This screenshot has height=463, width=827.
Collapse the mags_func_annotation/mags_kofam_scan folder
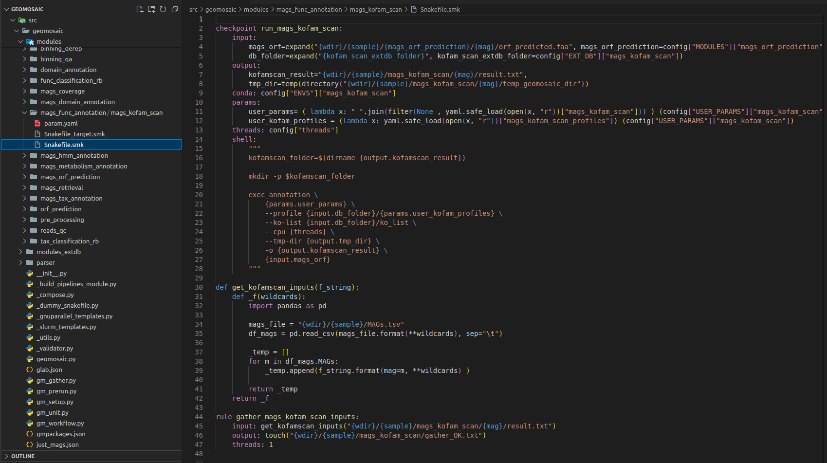tap(24, 112)
